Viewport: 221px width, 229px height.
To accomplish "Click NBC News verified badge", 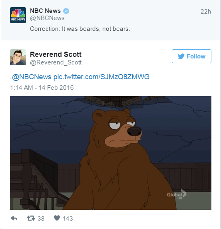I will [66, 11].
